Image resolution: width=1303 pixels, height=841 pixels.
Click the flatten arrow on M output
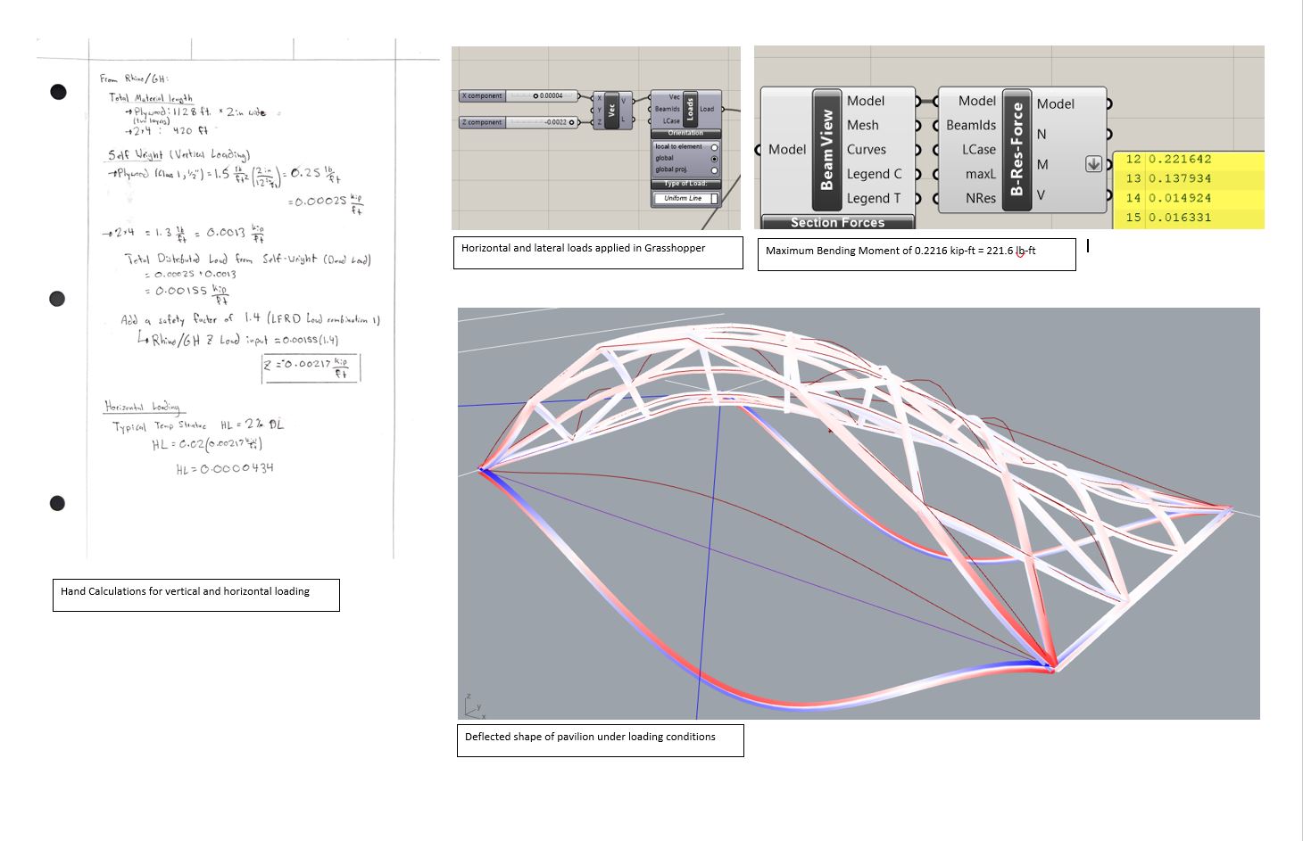1093,164
